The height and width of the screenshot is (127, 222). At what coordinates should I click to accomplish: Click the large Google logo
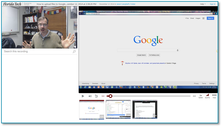pos(148,41)
